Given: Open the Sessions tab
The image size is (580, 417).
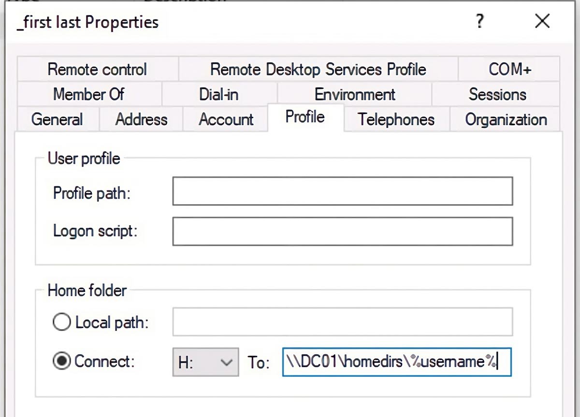Looking at the screenshot, I should (497, 94).
